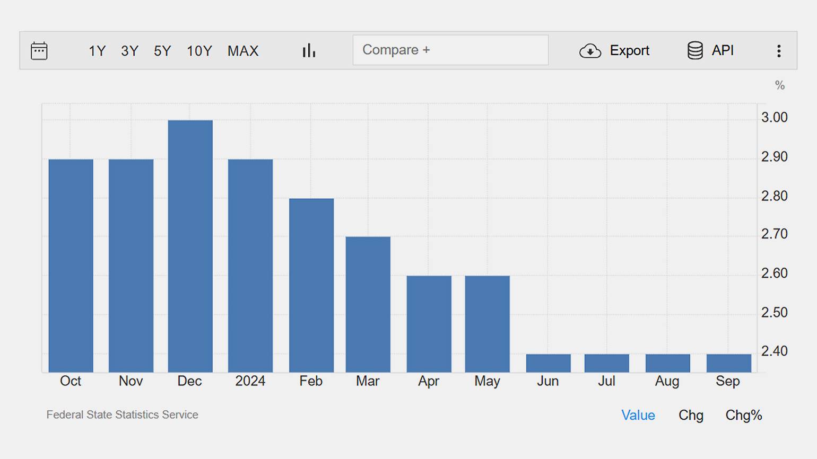Image resolution: width=817 pixels, height=459 pixels.
Task: Click the Jun bar in the chart
Action: click(x=549, y=363)
